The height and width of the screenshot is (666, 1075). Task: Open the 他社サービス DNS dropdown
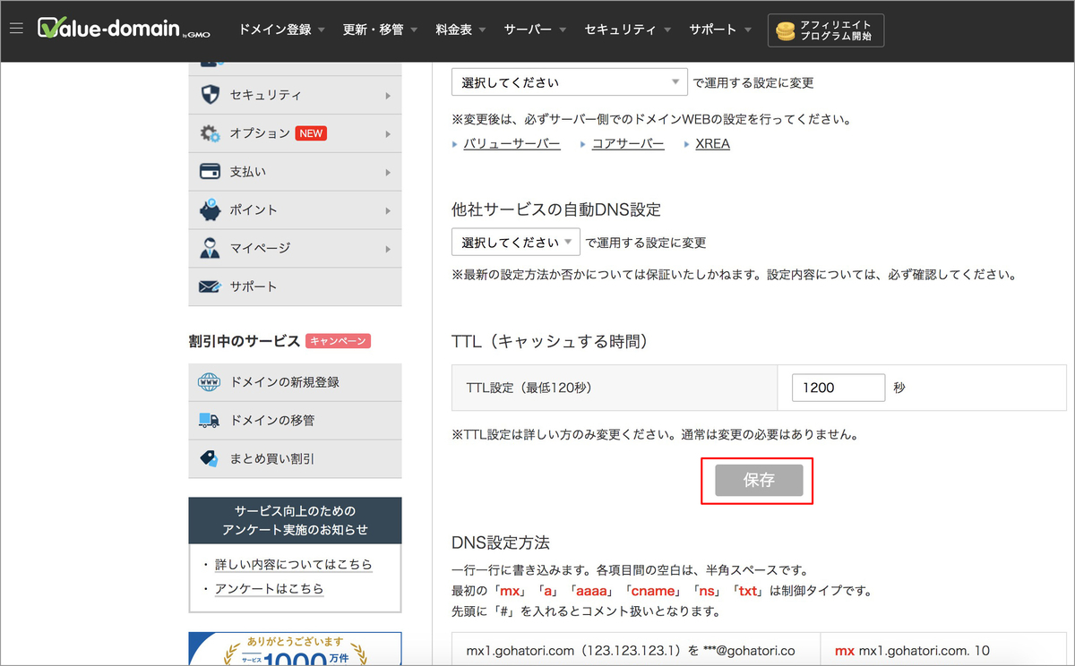tap(516, 243)
